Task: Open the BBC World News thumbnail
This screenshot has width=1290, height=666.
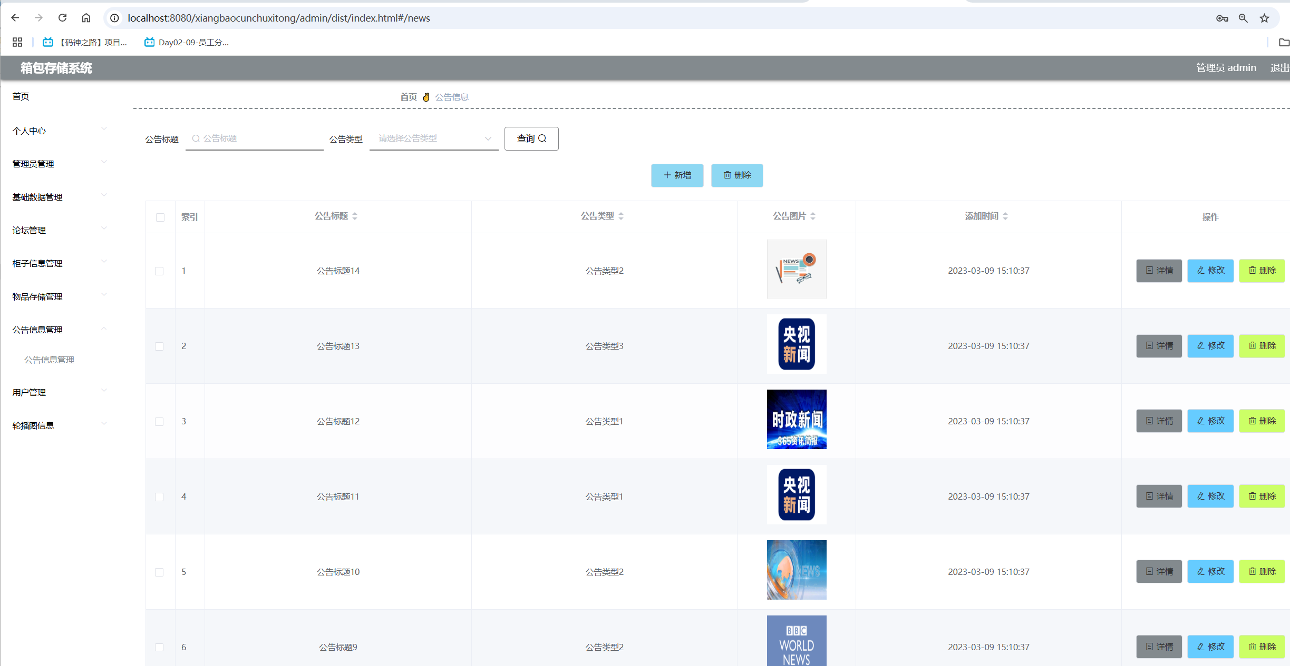Action: coord(797,641)
